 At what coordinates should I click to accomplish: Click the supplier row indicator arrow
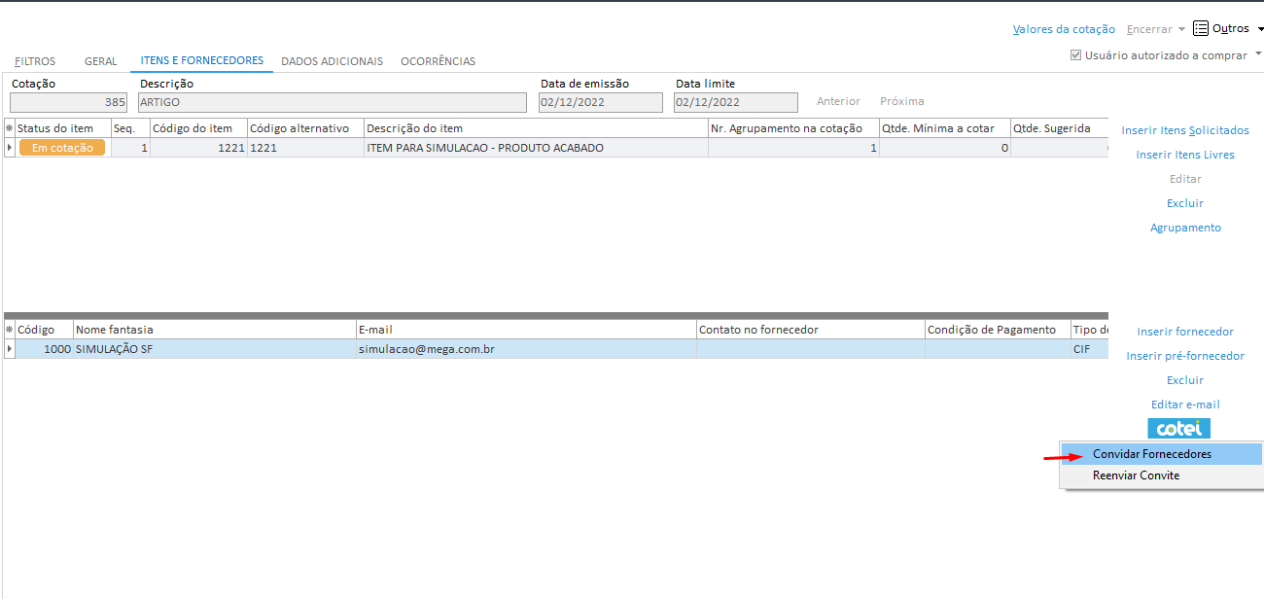click(10, 348)
